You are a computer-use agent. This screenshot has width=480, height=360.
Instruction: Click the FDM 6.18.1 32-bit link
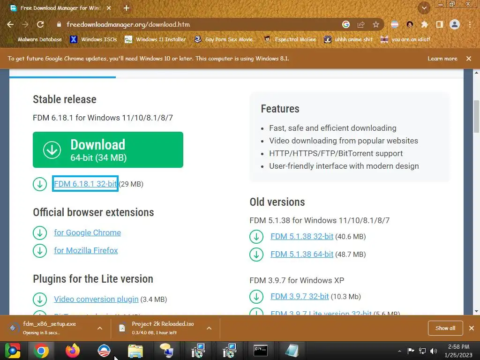tap(85, 184)
